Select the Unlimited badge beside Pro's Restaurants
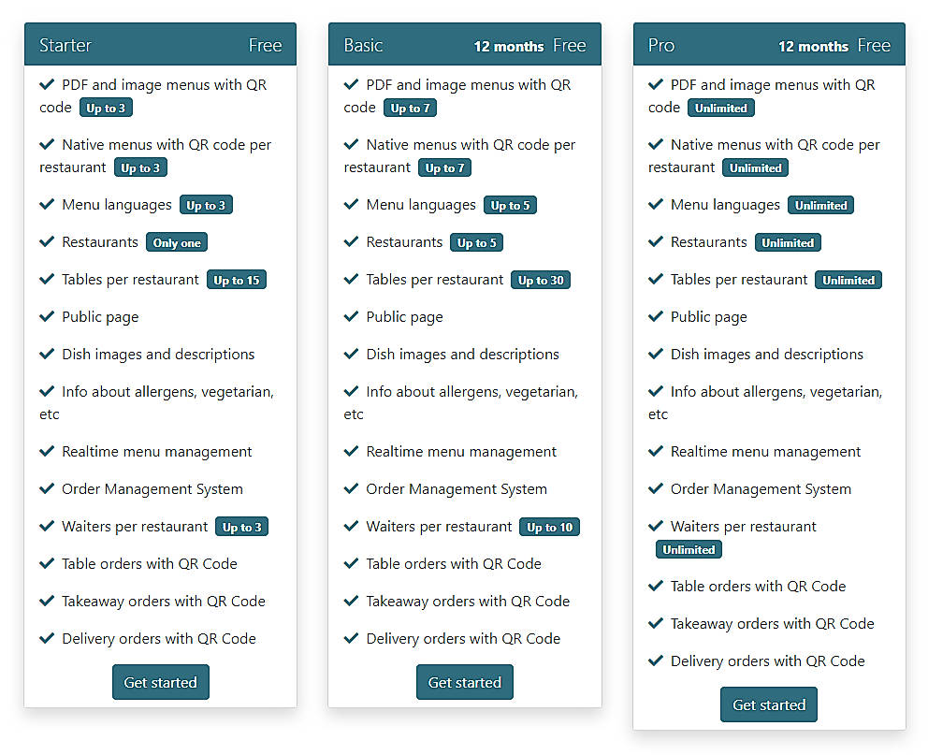Image resolution: width=928 pixels, height=755 pixels. coord(788,241)
